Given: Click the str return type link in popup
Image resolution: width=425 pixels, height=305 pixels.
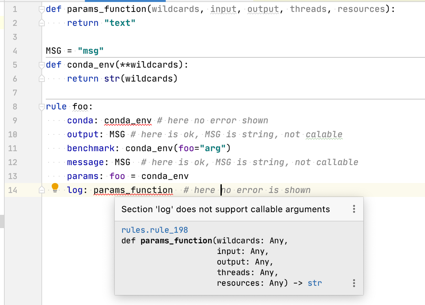Looking at the screenshot, I should [314, 283].
